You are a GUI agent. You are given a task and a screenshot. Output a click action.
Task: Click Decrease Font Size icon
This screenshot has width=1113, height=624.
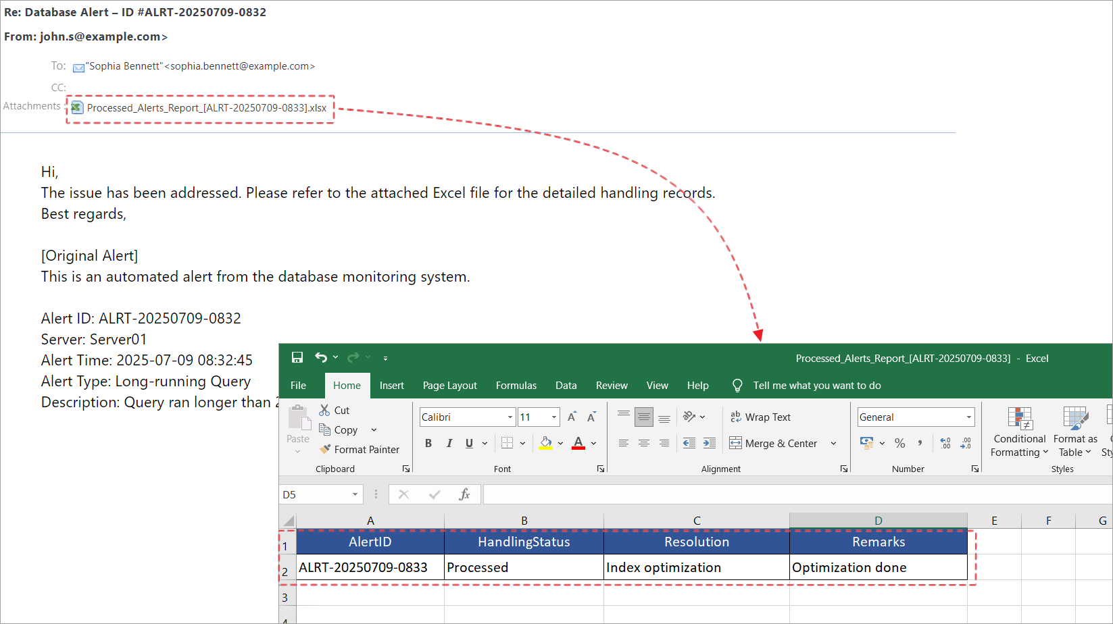(591, 417)
